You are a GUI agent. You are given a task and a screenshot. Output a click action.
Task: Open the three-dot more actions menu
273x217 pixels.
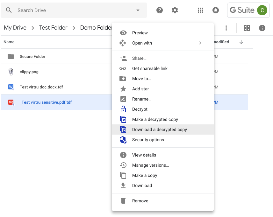tap(226, 28)
